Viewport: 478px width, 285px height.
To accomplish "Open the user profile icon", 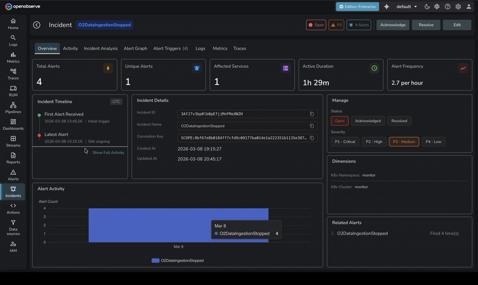I will 468,6.
